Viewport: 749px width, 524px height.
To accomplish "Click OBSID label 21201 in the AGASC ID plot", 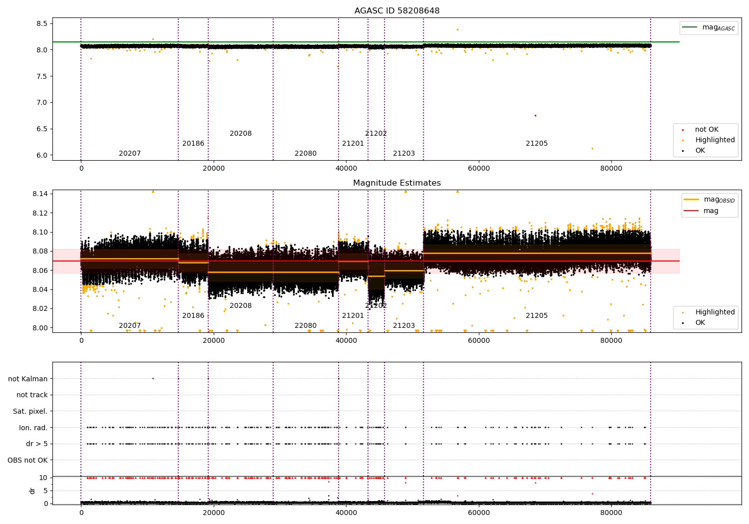I will point(353,144).
